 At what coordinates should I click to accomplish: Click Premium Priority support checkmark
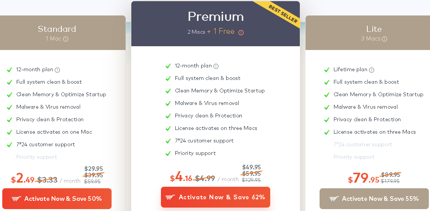click(168, 153)
